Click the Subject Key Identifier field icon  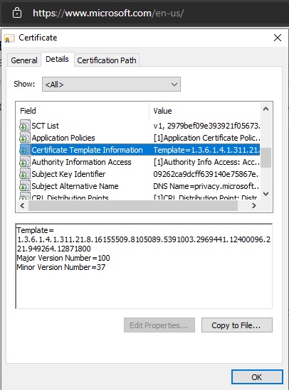(x=25, y=174)
